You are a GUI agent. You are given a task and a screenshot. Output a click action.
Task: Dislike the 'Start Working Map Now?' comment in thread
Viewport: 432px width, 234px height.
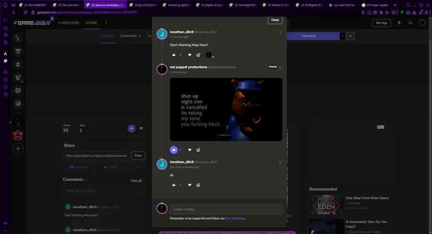[190, 55]
